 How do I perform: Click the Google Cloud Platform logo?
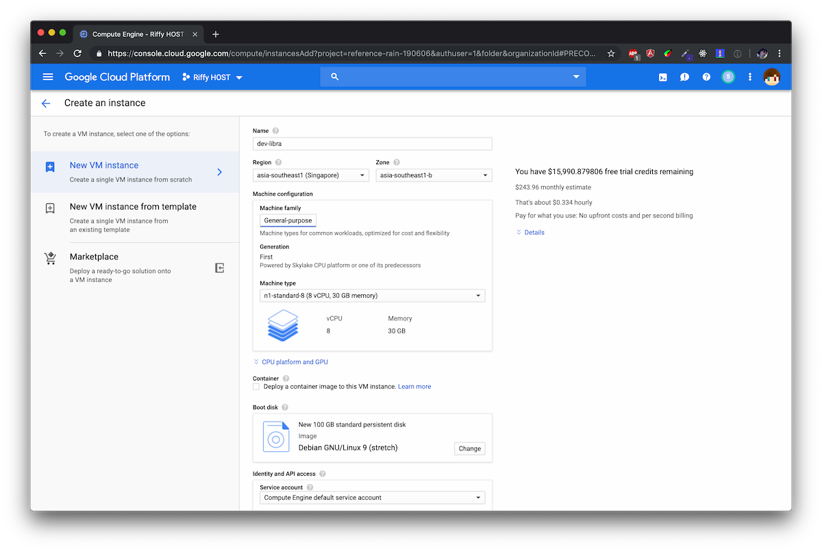tap(117, 77)
